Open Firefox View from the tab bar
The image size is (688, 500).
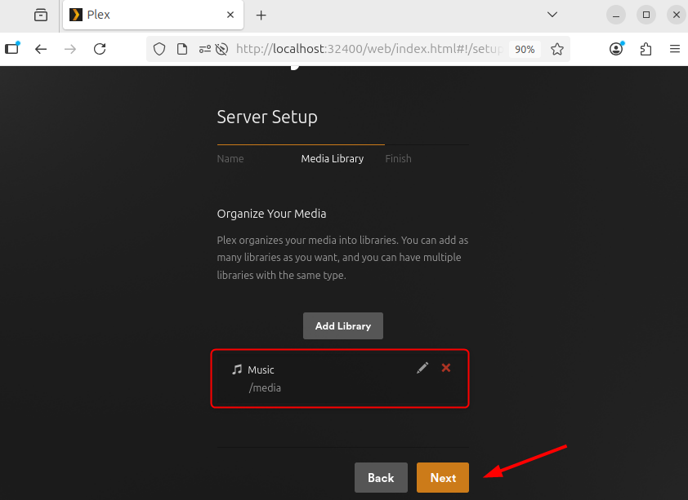point(41,15)
